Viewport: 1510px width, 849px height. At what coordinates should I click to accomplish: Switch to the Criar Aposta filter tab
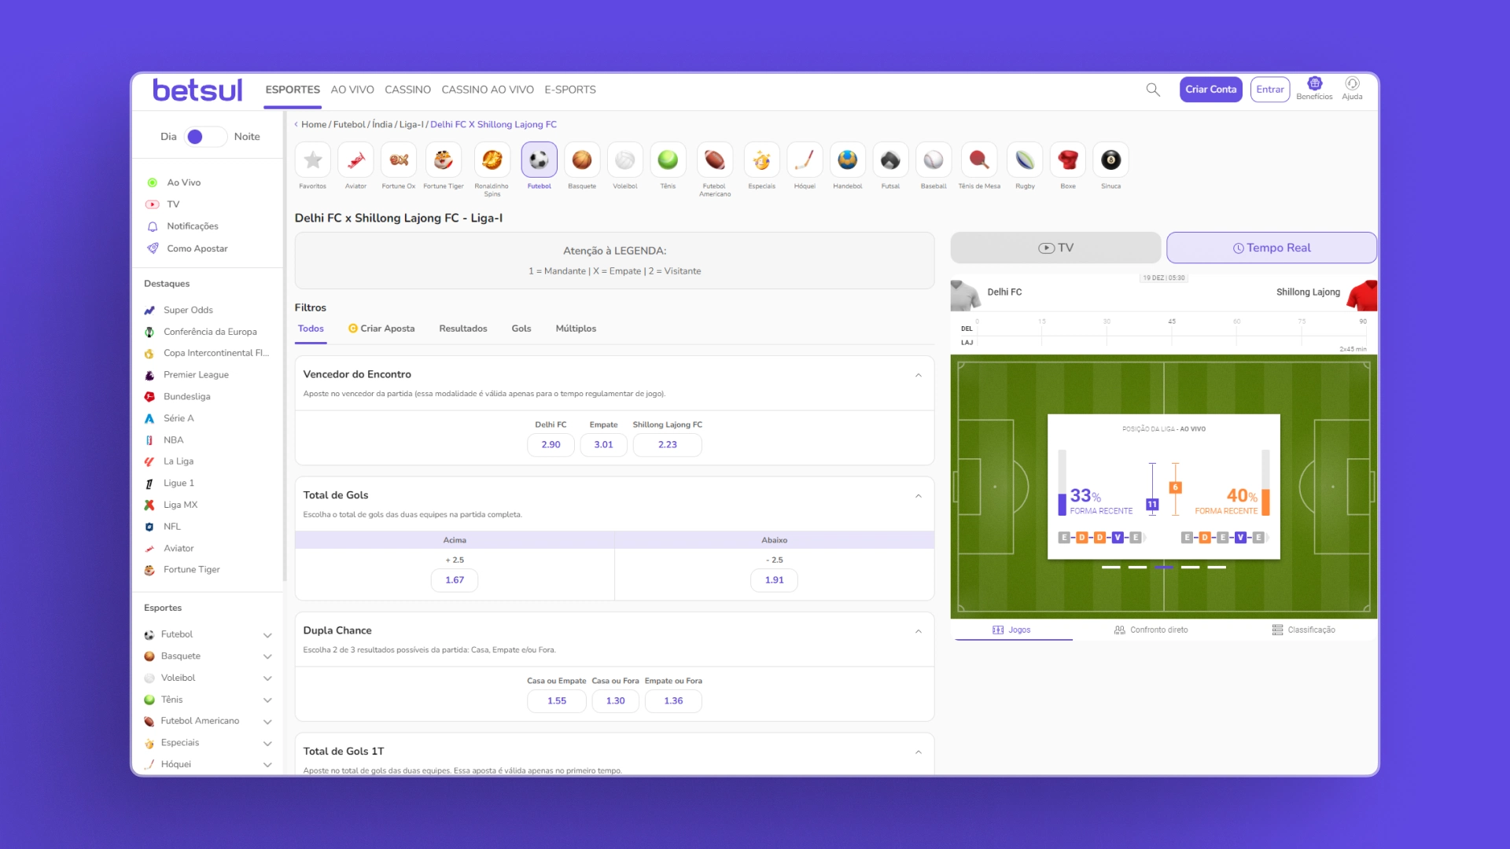tap(381, 329)
